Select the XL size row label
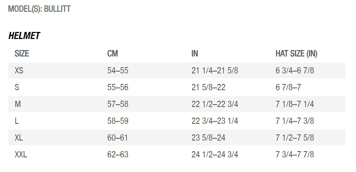This screenshot has width=356, height=172. (19, 138)
